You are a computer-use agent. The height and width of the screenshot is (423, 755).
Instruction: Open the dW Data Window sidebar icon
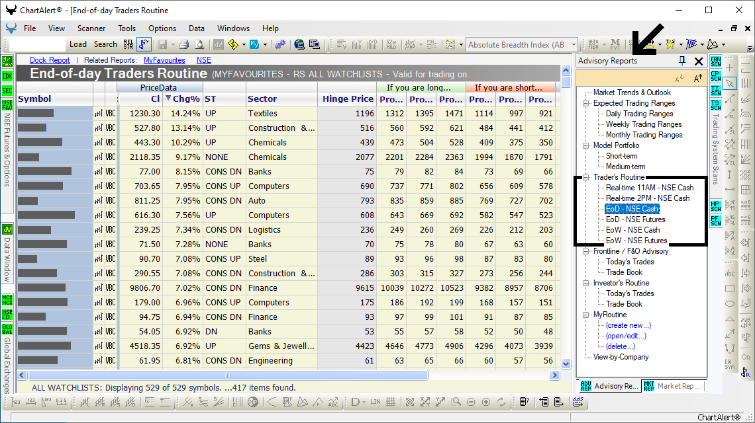[7, 229]
